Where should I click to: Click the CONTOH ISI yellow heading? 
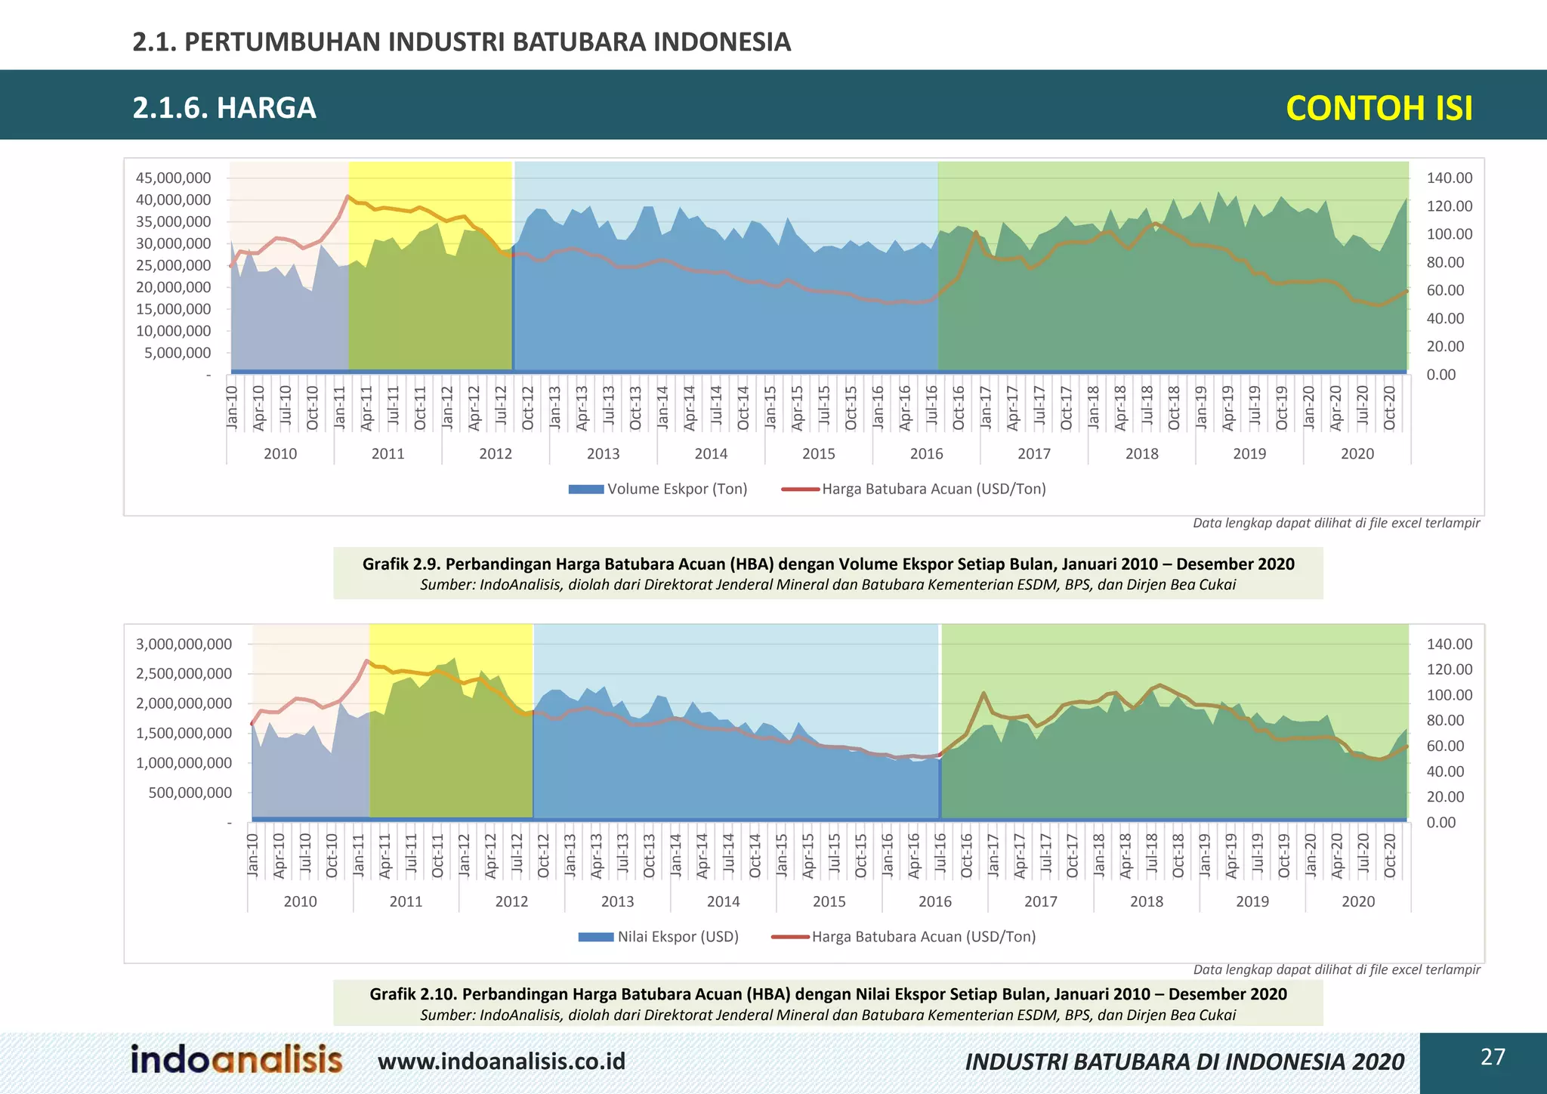(1379, 108)
